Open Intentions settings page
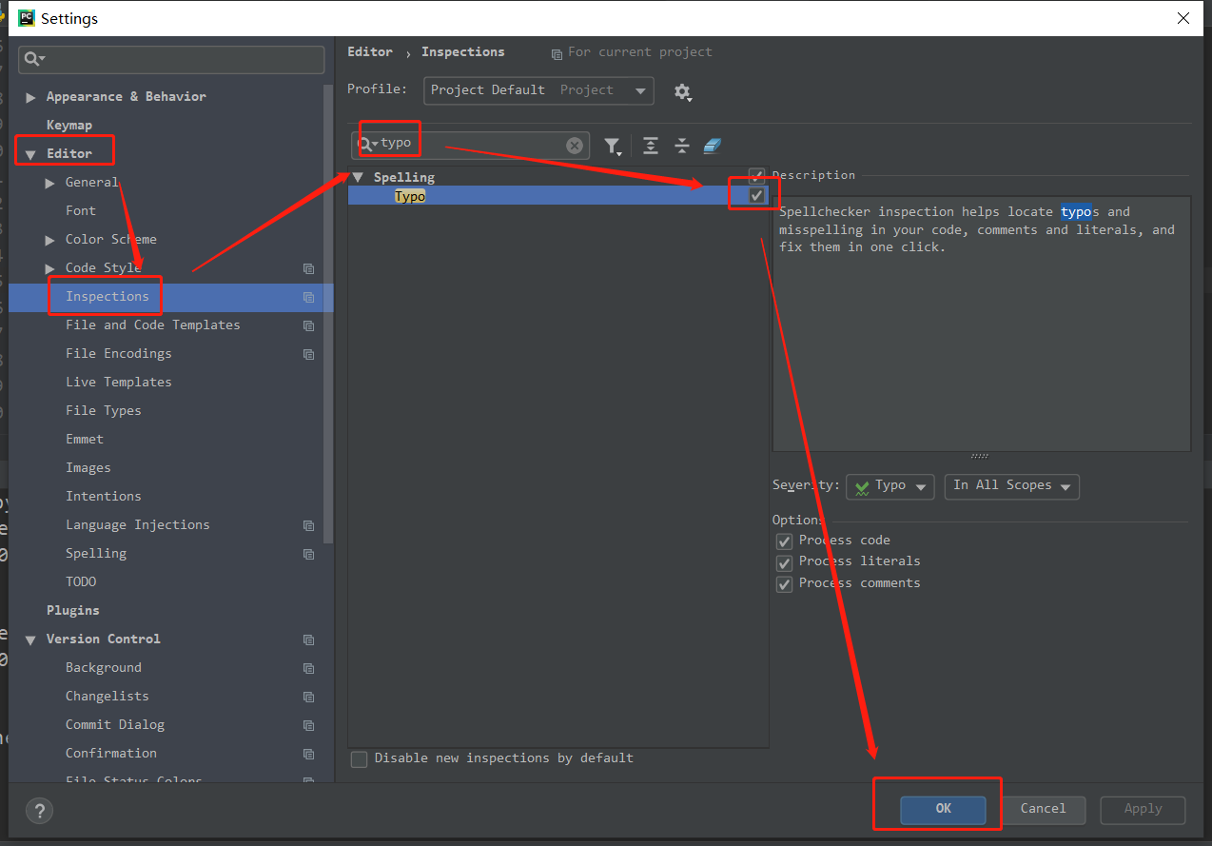Screen dimensions: 1212x846 tap(104, 497)
